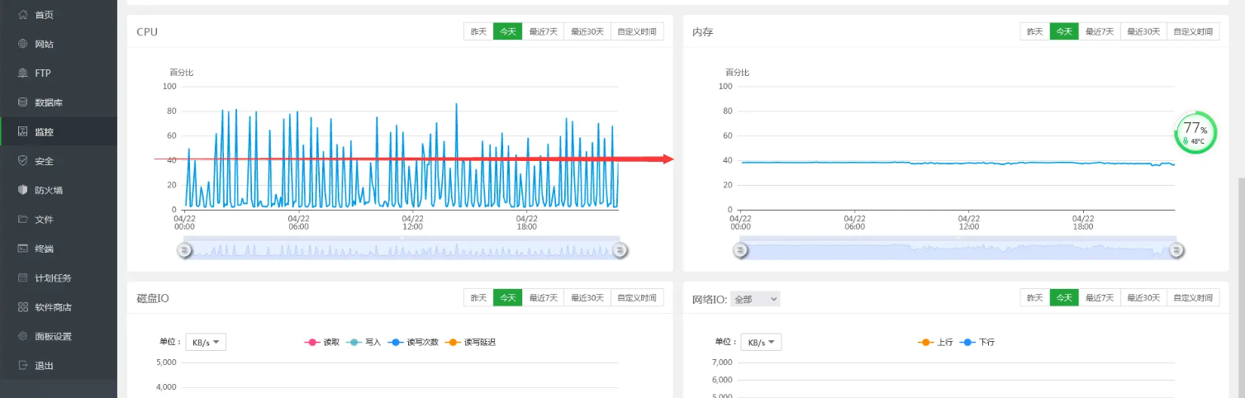Select 最近7天 in 磁盘IO panel
The image size is (1245, 398).
coord(543,297)
